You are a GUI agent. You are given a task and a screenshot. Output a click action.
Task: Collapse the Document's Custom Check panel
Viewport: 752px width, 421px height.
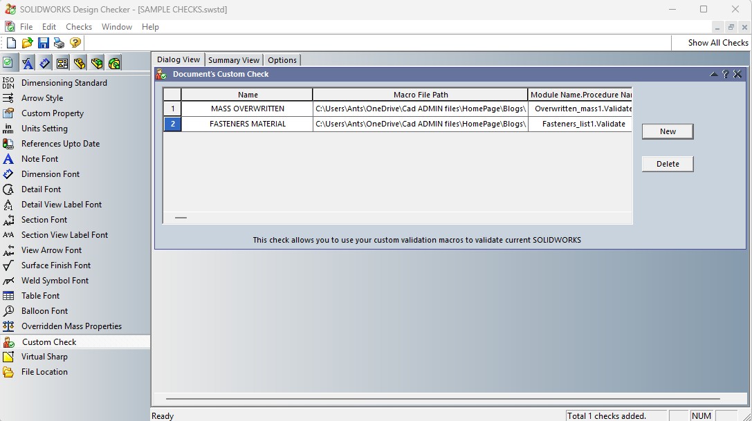(713, 74)
